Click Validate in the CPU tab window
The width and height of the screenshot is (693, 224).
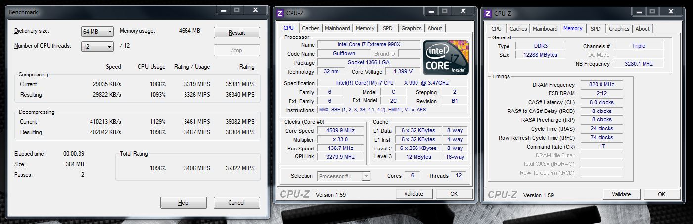coord(414,194)
